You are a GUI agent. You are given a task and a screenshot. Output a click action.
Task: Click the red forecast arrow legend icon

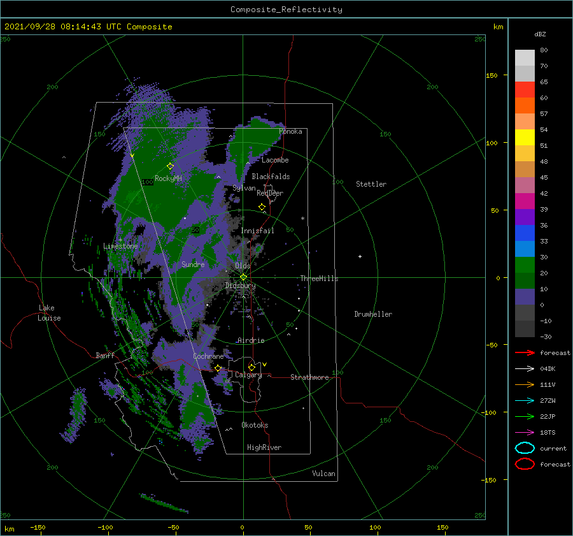[x=525, y=352]
